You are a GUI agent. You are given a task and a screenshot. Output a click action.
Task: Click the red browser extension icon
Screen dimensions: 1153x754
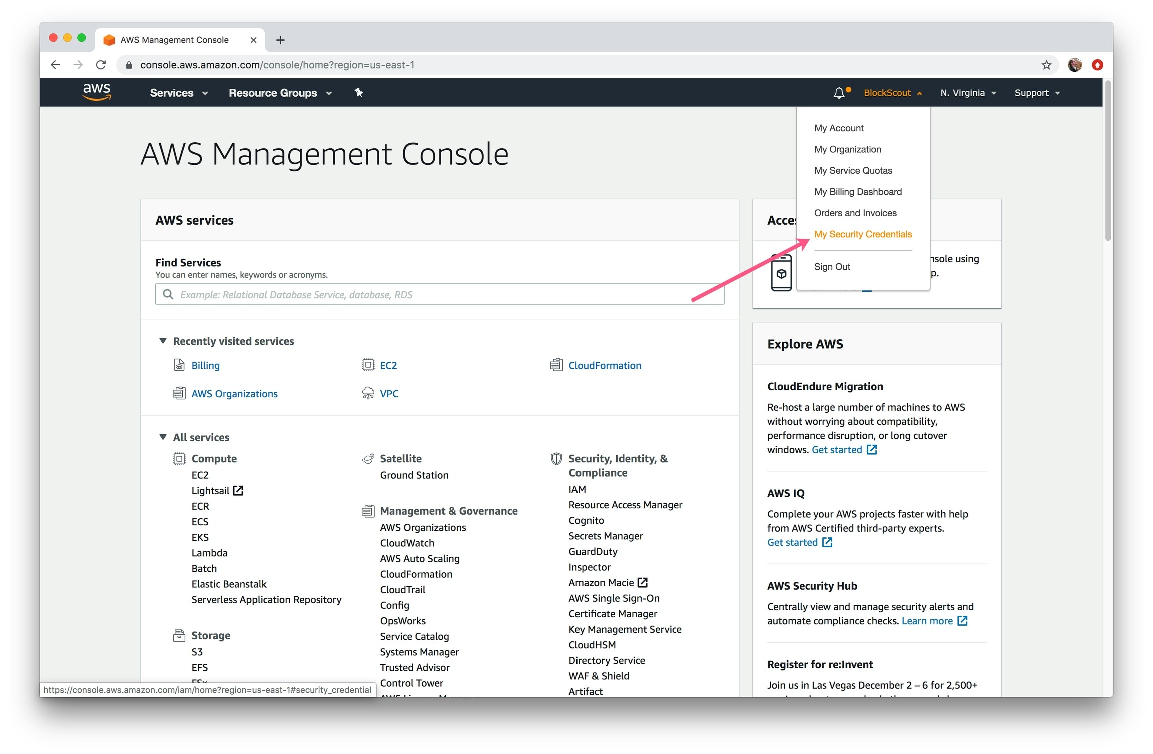(1097, 65)
